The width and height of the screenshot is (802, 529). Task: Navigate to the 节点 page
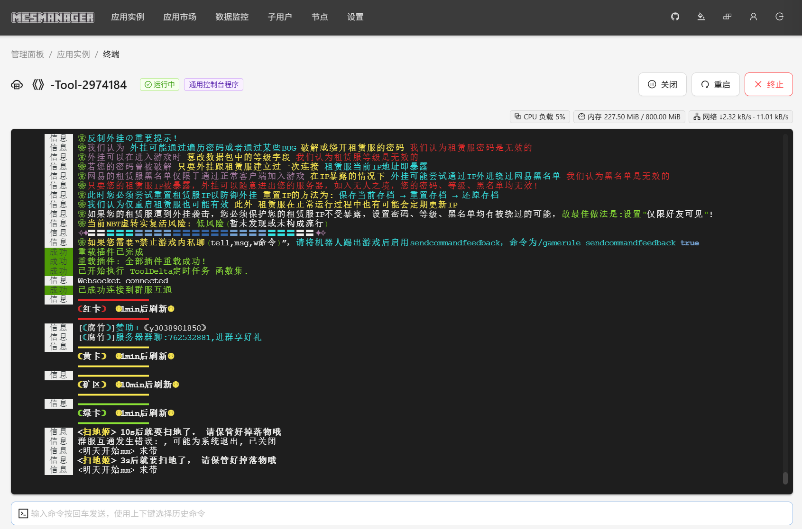[320, 17]
